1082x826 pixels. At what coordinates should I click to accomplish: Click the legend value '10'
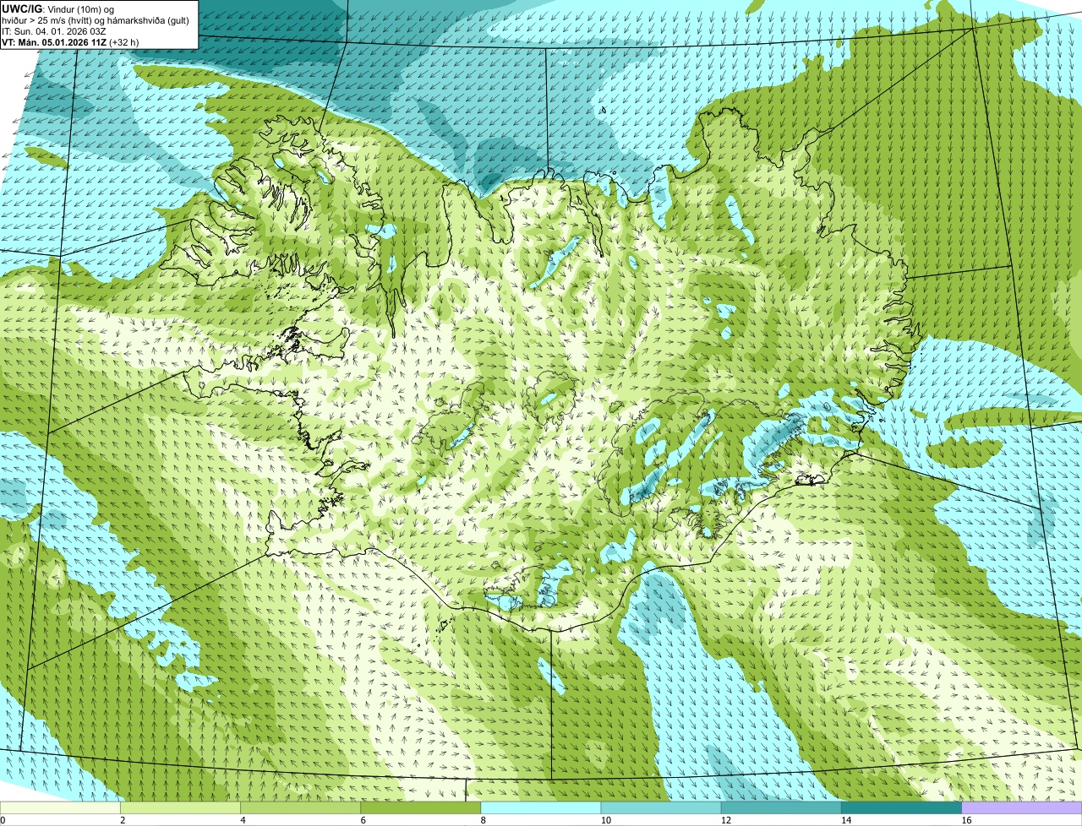click(x=605, y=820)
